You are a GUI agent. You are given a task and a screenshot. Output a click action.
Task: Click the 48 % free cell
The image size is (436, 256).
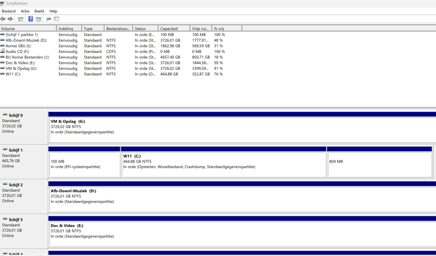(218, 40)
